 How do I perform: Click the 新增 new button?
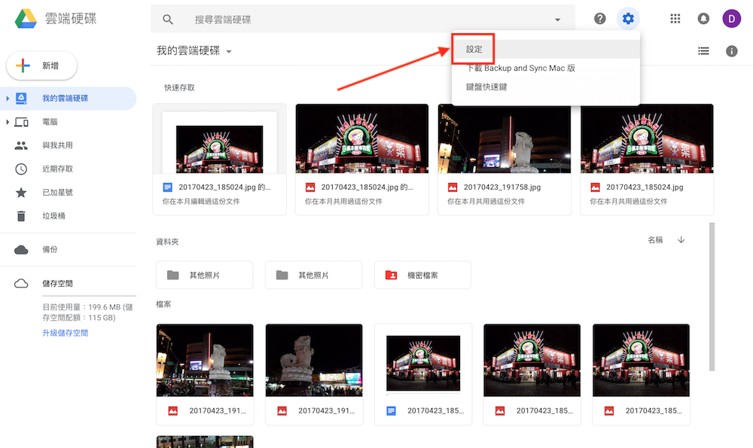point(41,66)
